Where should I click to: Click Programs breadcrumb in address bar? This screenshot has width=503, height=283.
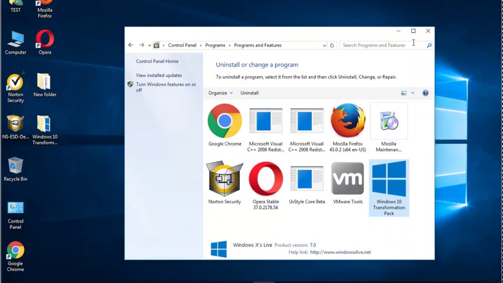tap(215, 45)
